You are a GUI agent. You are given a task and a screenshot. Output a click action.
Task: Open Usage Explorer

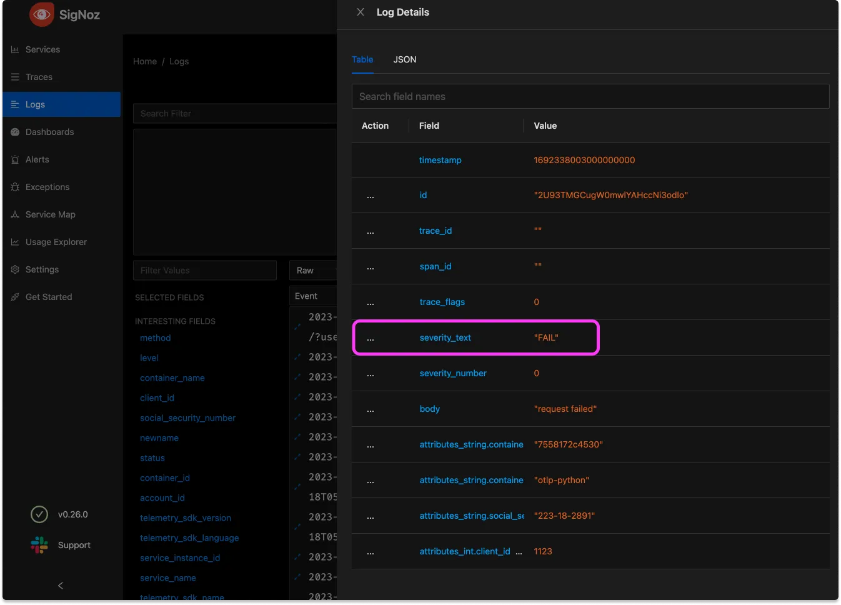(56, 242)
